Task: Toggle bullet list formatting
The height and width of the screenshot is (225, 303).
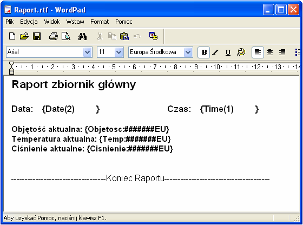Action: [x=298, y=52]
